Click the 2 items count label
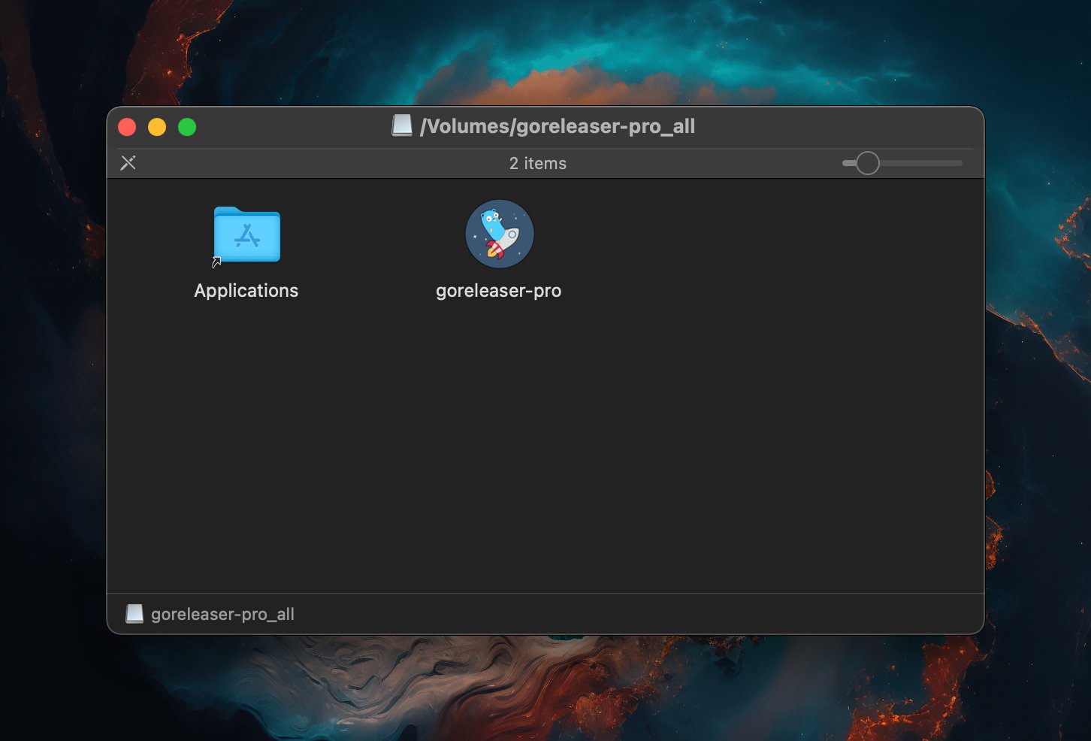This screenshot has height=741, width=1091. tap(538, 163)
